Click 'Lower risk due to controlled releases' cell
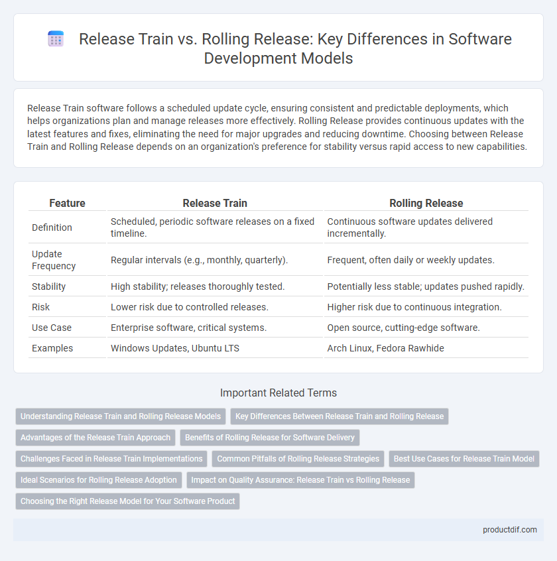This screenshot has height=561, width=557. pos(215,307)
